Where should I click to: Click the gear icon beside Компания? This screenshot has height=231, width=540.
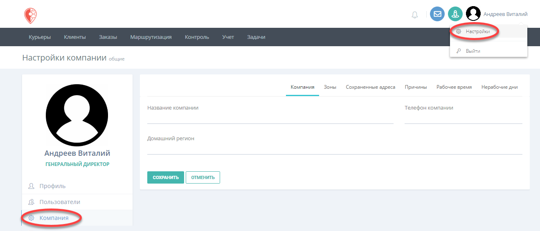31,218
